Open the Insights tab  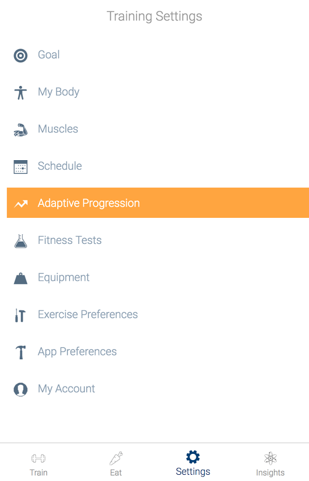271,464
